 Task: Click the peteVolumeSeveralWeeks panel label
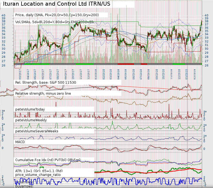(x=37, y=131)
